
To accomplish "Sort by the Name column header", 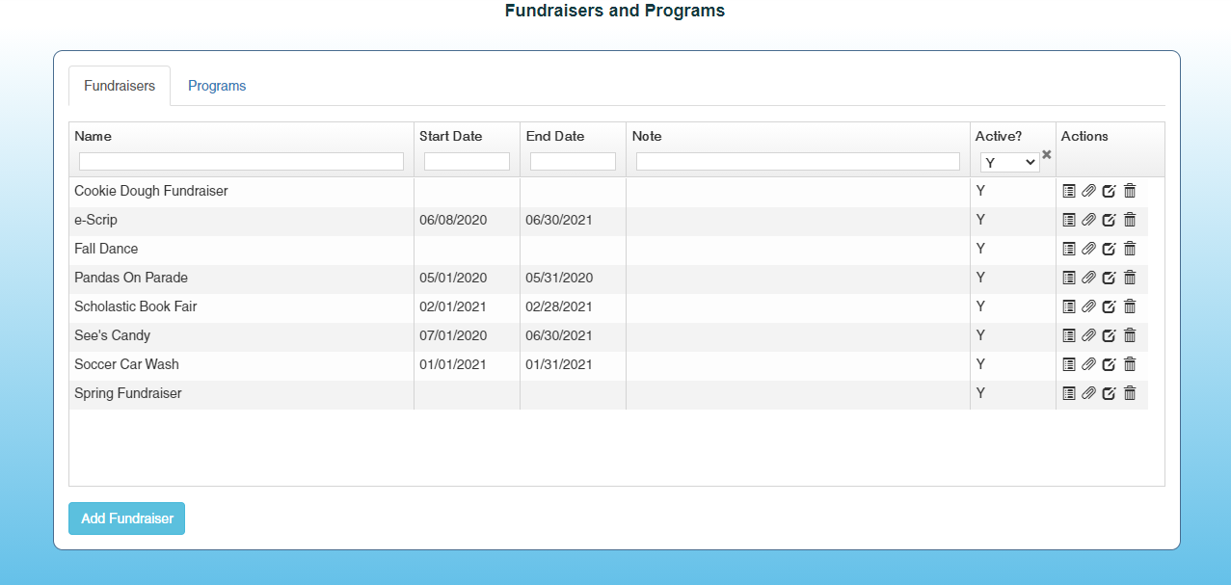I will click(x=94, y=136).
